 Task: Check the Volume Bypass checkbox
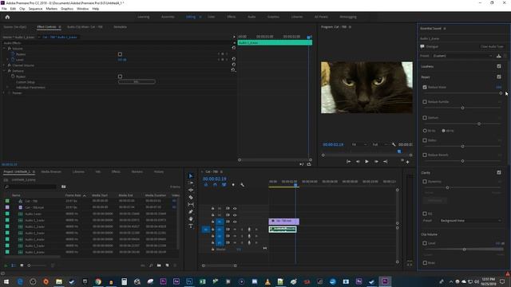(x=120, y=54)
